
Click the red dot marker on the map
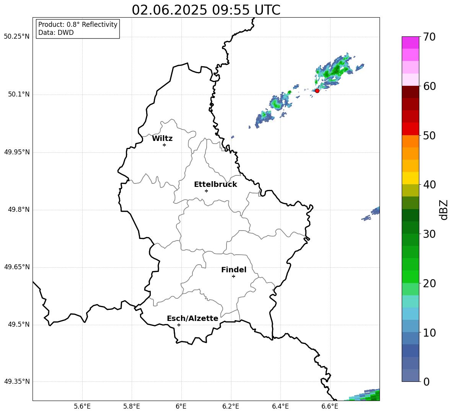[317, 91]
